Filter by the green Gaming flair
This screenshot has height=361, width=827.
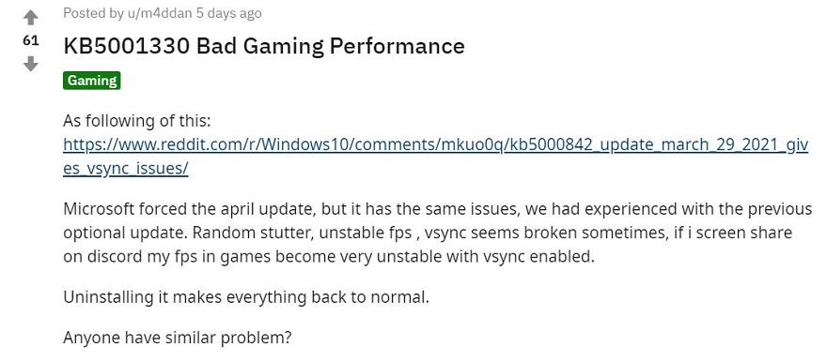[x=92, y=81]
